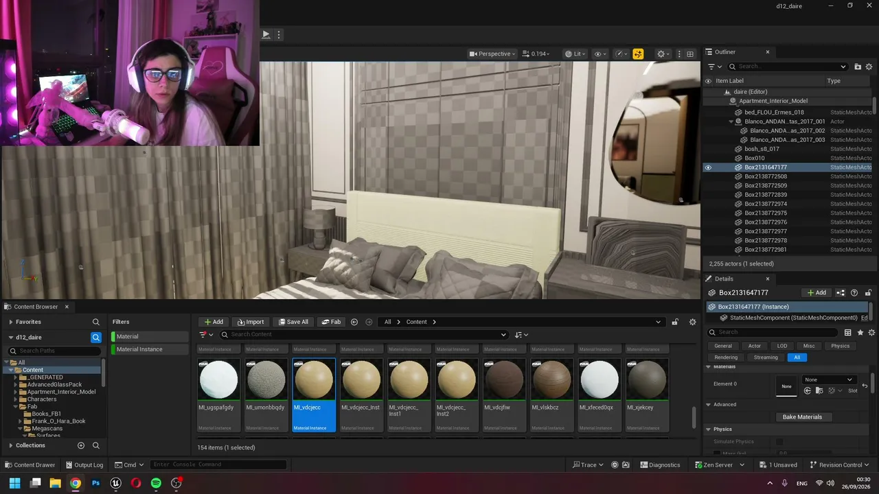Toggle the yellow highlighted viewport toolbar icon

tap(638, 54)
